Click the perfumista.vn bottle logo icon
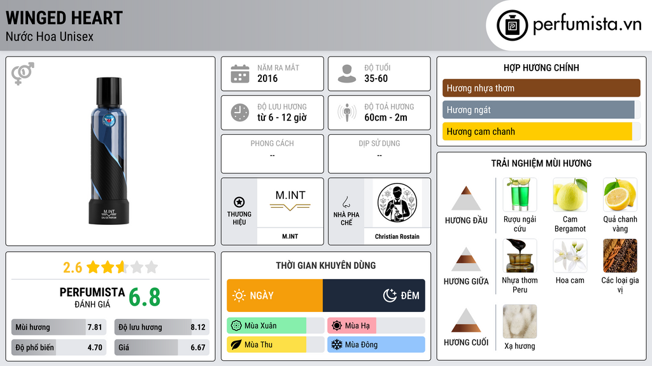 point(513,25)
